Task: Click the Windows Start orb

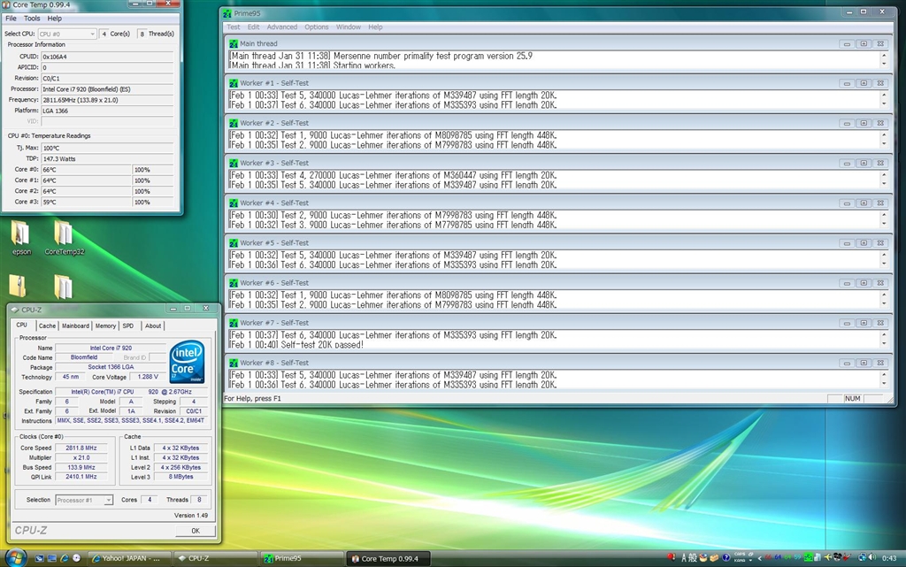Action: point(17,557)
